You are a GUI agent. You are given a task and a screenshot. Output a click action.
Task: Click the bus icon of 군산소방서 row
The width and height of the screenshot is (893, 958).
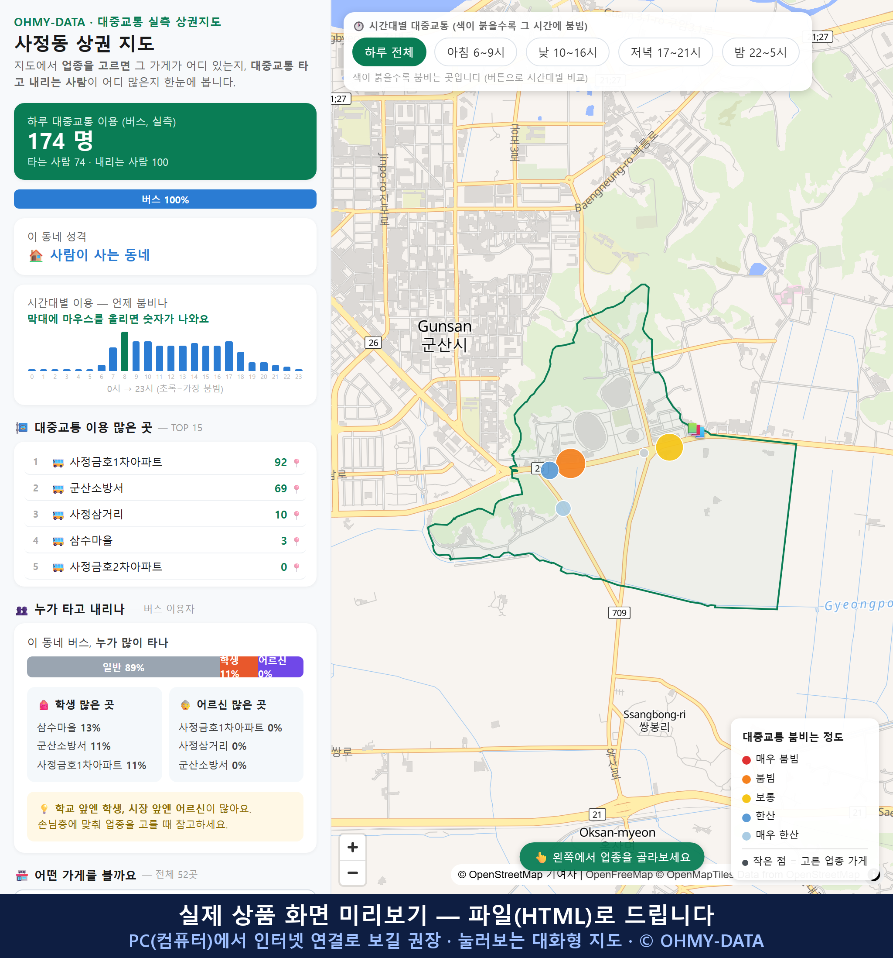point(58,489)
